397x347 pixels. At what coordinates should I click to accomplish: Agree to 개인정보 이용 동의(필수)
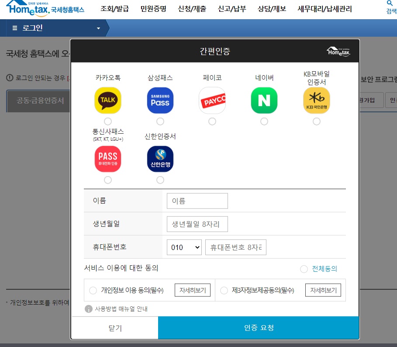pos(93,290)
